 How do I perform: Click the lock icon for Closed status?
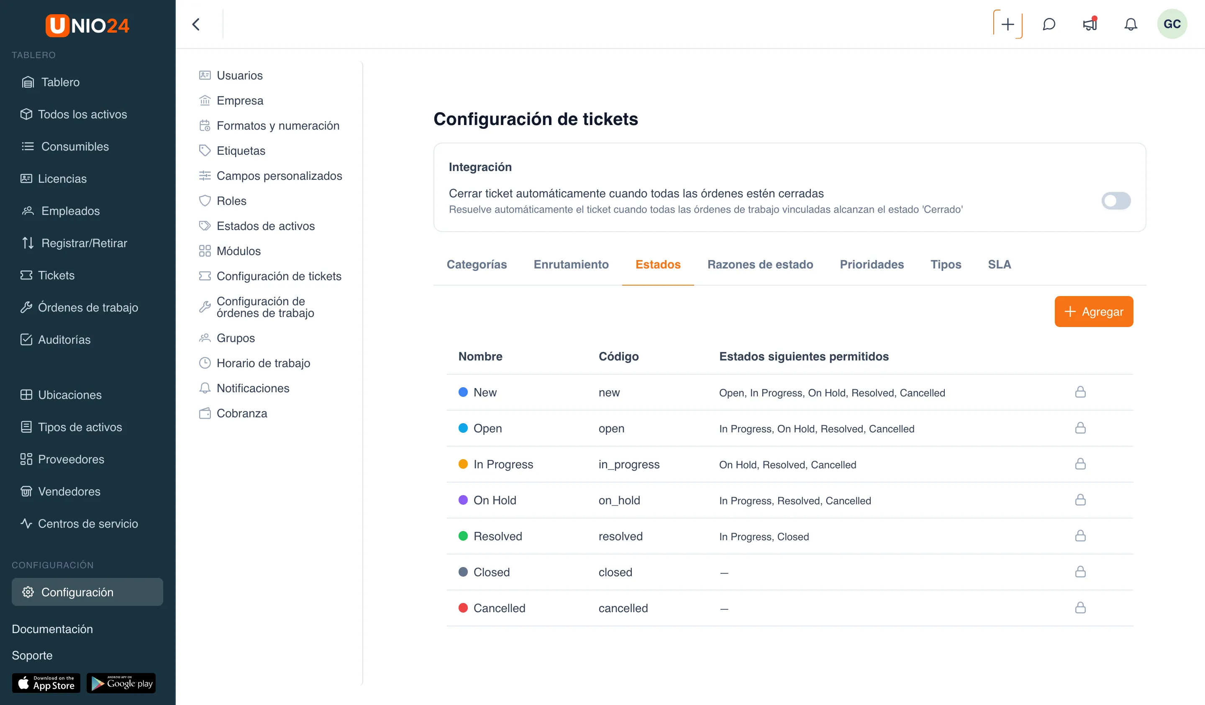[1080, 572]
